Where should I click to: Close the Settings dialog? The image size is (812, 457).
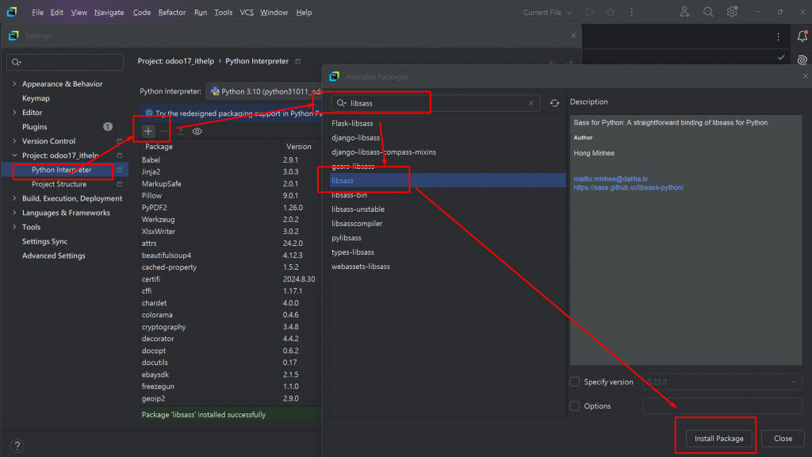pos(573,36)
